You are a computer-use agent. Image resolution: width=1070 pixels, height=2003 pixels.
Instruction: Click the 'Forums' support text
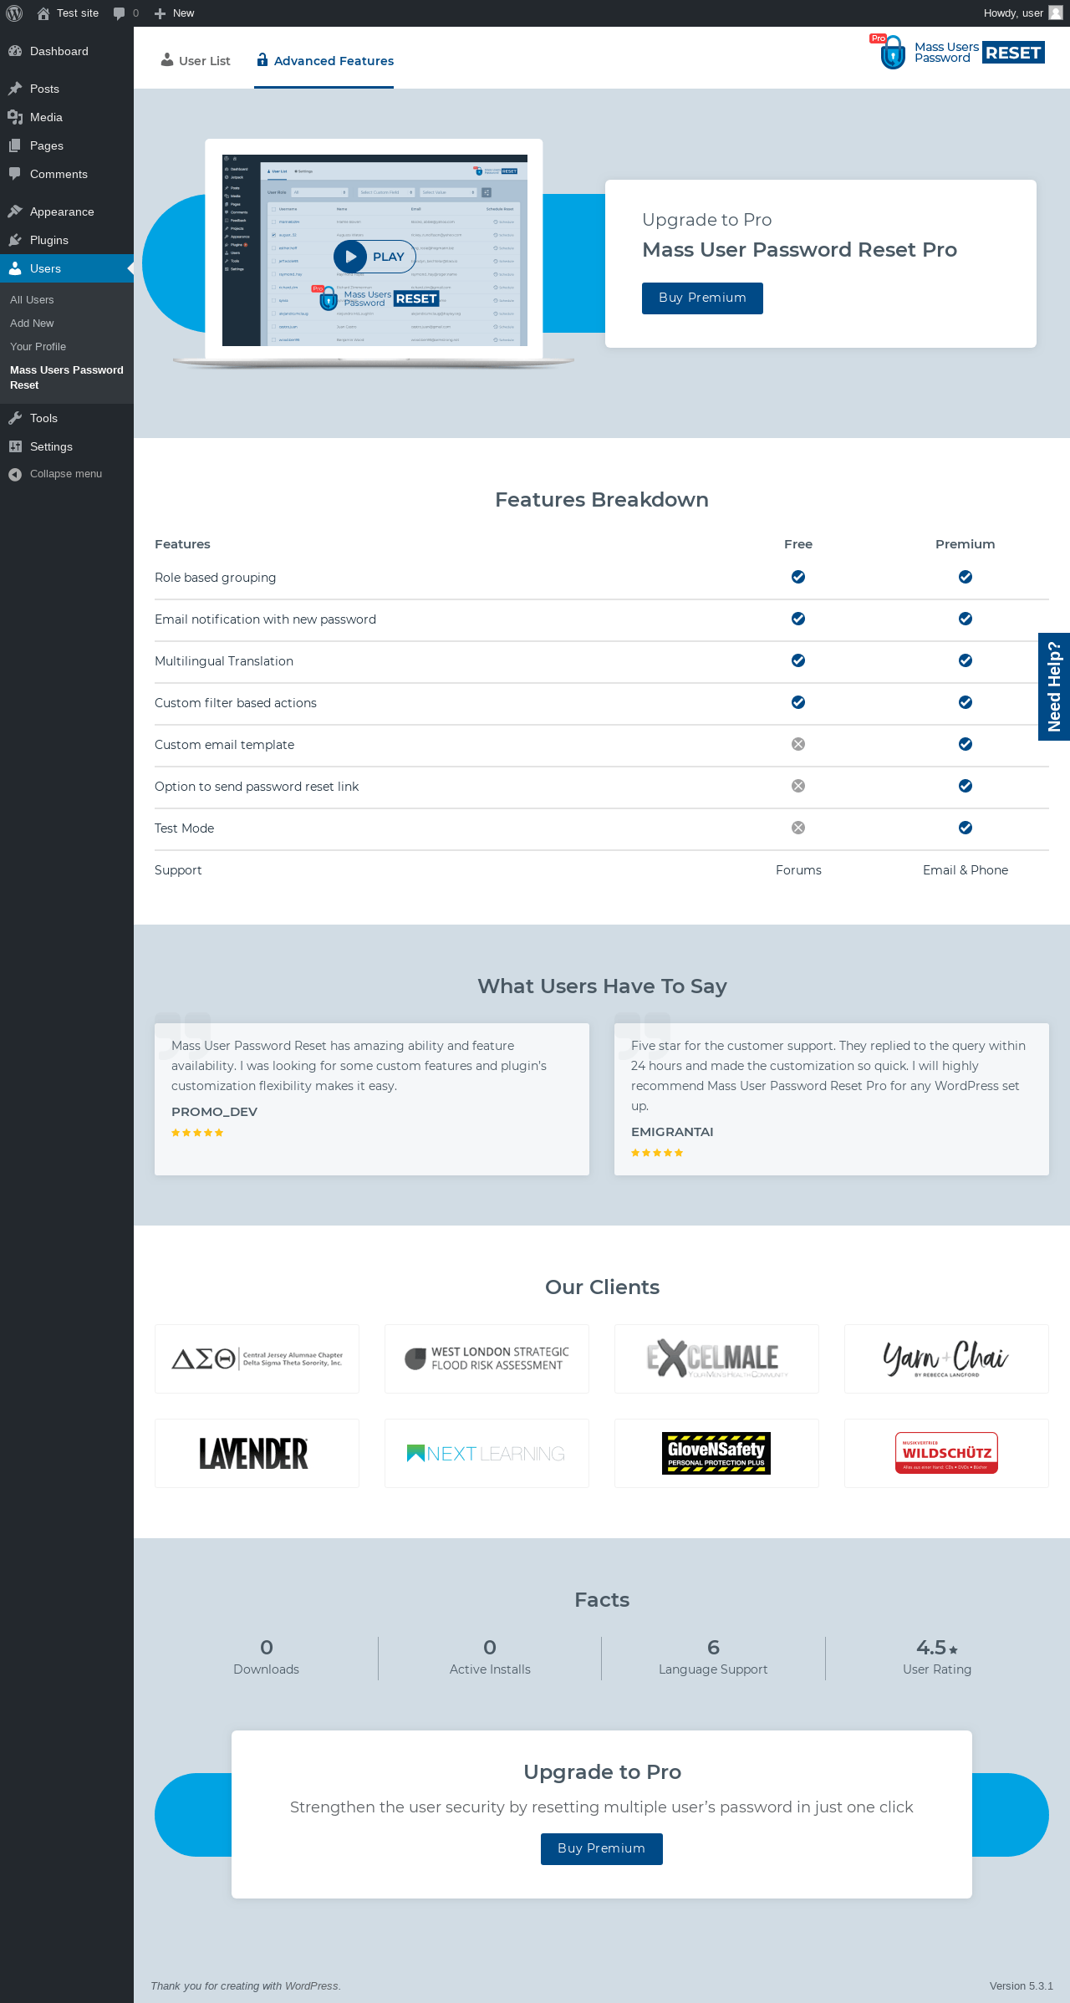(798, 870)
